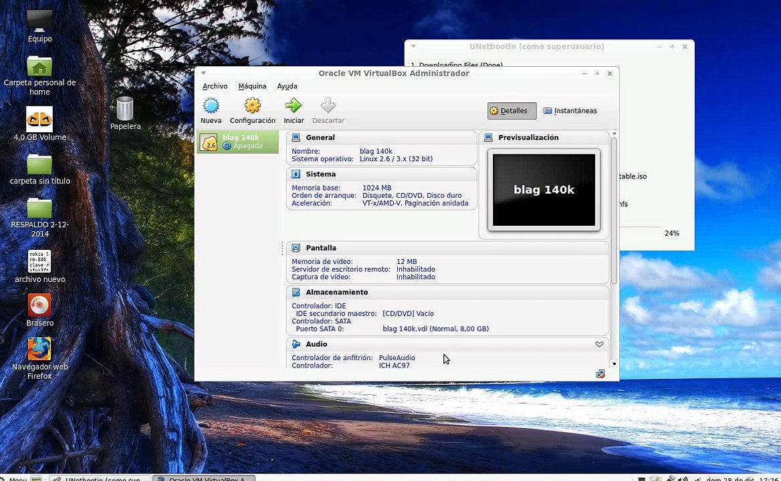Click the details pane vertical scrollbar
This screenshot has height=481, width=781.
click(x=614, y=211)
